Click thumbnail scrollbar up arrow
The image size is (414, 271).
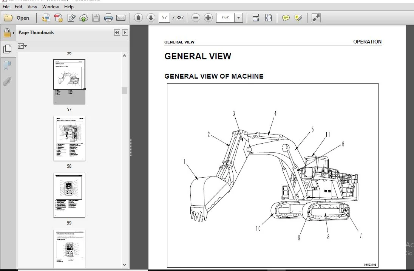coord(124,56)
